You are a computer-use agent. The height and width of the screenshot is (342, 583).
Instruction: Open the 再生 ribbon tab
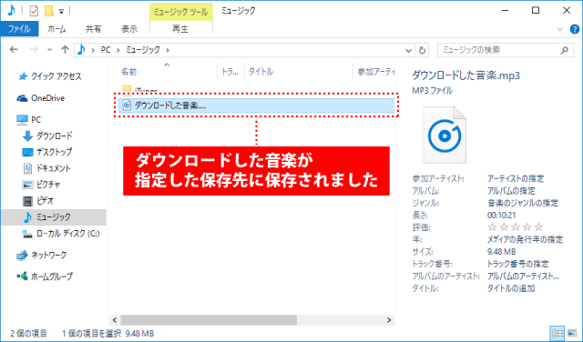[180, 29]
